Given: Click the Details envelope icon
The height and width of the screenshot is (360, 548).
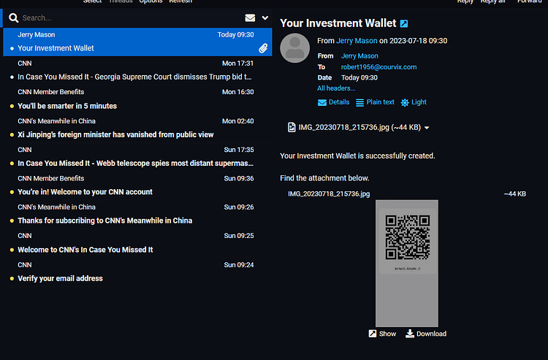Looking at the screenshot, I should tap(322, 102).
